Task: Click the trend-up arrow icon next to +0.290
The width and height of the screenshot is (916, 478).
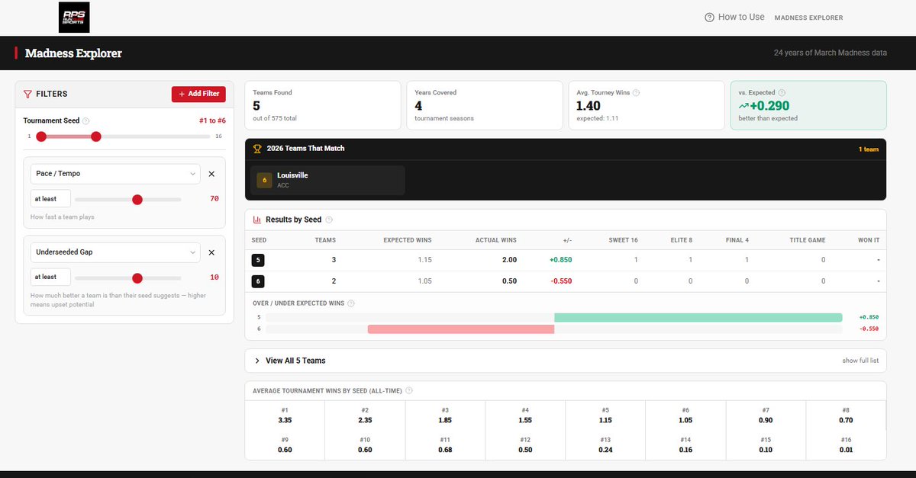Action: [743, 106]
